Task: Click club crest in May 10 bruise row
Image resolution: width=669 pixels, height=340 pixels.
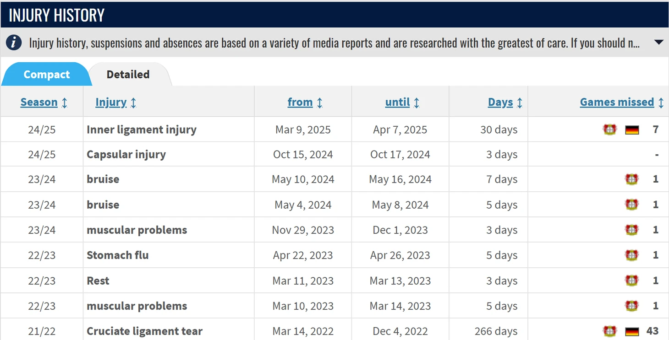Action: point(632,179)
